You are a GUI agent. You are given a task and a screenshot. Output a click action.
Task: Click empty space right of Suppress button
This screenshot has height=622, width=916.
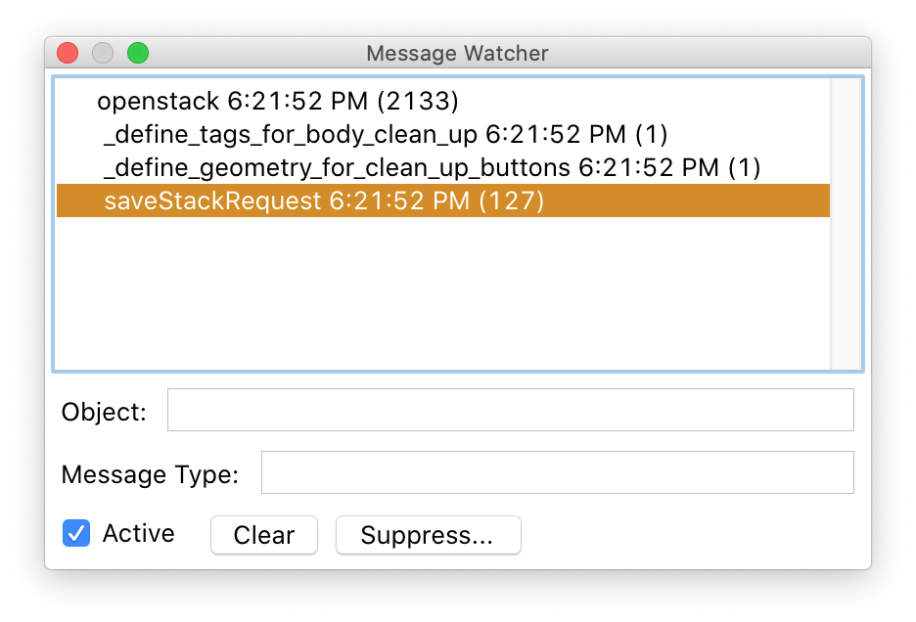click(x=685, y=535)
